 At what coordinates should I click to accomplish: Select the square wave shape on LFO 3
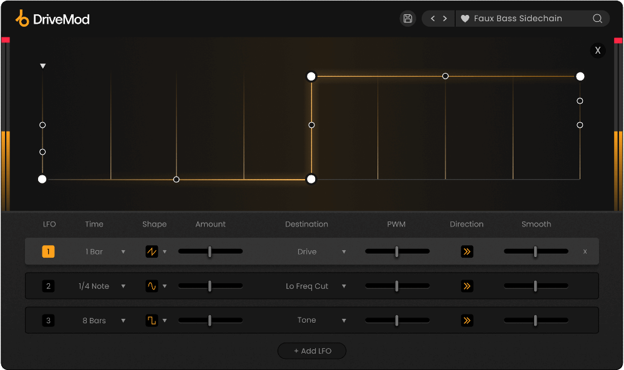tap(153, 320)
